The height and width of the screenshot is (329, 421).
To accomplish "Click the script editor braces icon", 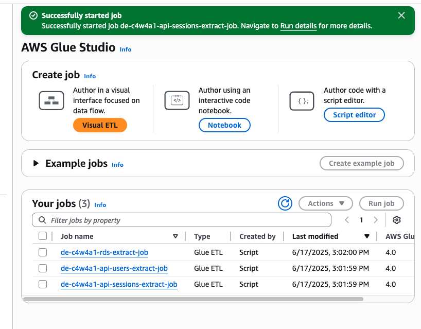I will click(302, 100).
